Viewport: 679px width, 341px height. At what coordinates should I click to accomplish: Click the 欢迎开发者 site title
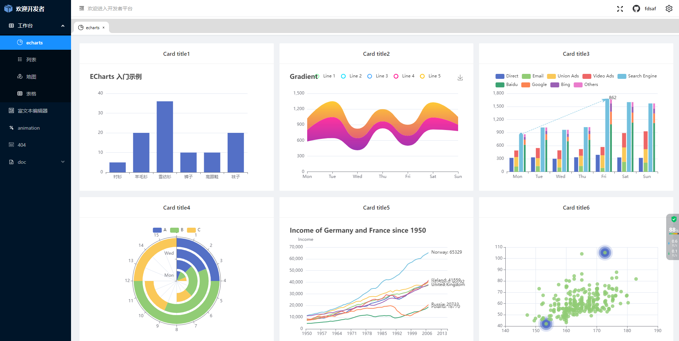[30, 9]
